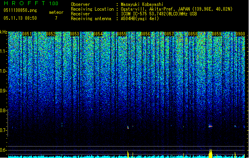Screen dimensions: 249x158
Task: Click the 0852 time marker
Action: click(51, 34)
